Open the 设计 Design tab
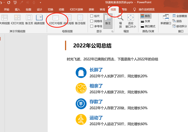 pyautogui.click(x=39, y=9)
